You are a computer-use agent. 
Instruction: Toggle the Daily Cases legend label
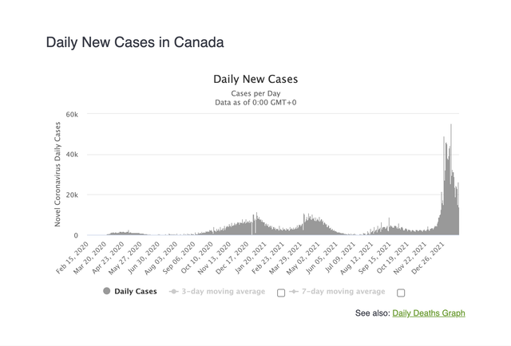(136, 292)
